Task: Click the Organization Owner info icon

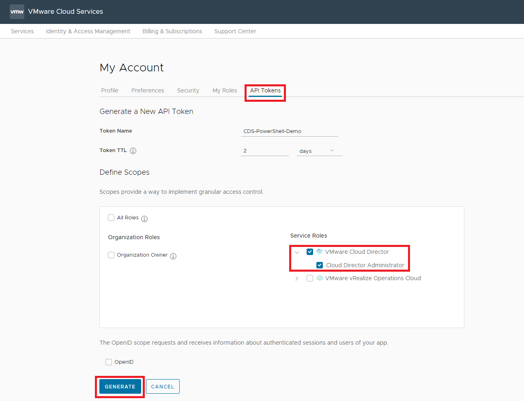Action: (x=173, y=256)
